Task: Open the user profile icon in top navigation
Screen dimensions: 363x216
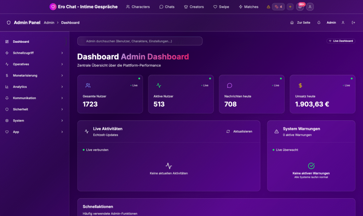Action: (x=310, y=7)
